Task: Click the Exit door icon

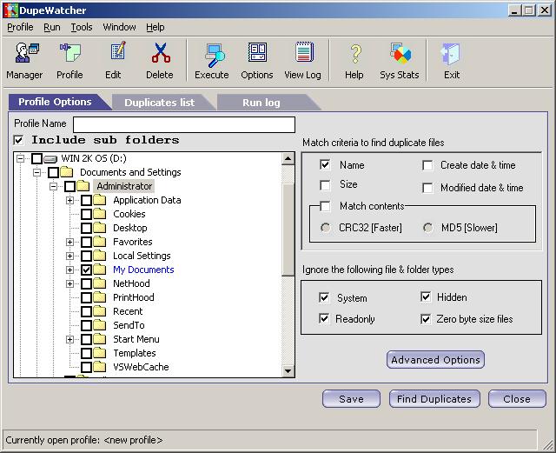Action: [450, 54]
